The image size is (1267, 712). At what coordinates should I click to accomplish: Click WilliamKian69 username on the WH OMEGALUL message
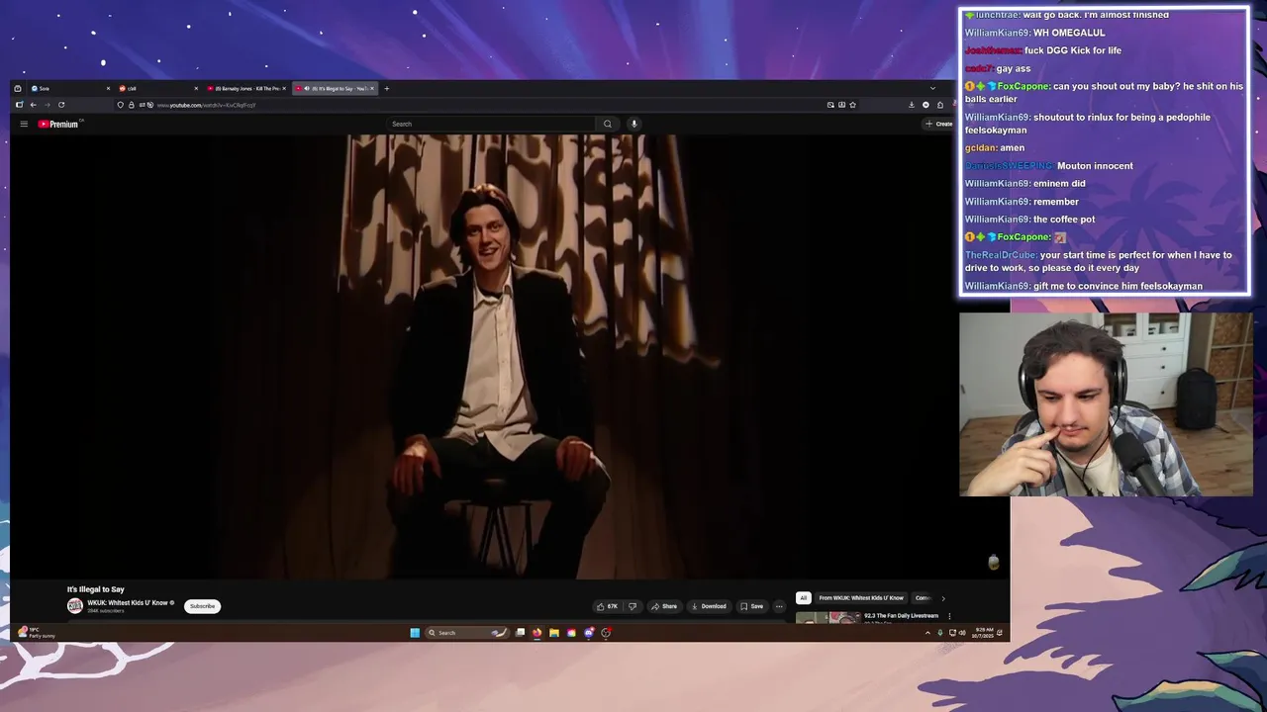pos(997,33)
